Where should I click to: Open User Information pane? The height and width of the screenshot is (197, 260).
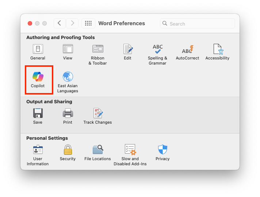tap(38, 150)
